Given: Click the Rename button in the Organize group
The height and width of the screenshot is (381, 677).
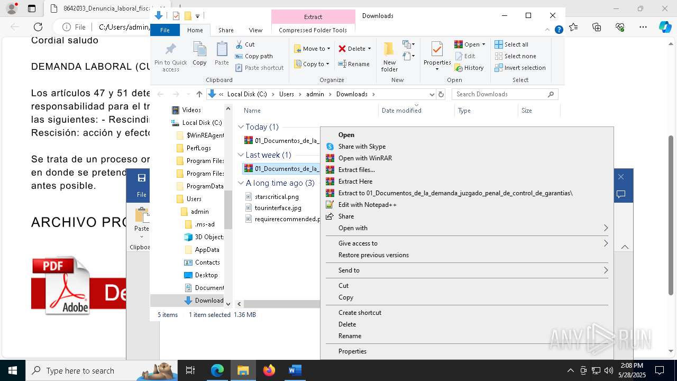Looking at the screenshot, I should (x=354, y=64).
